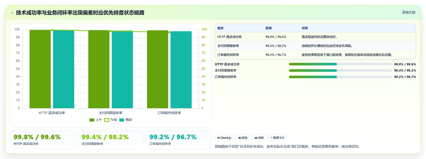Click the card title 技术成功率与业务闭环率…
The image size is (426, 159).
point(80,13)
